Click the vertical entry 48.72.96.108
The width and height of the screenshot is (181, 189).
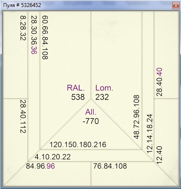click(x=137, y=117)
